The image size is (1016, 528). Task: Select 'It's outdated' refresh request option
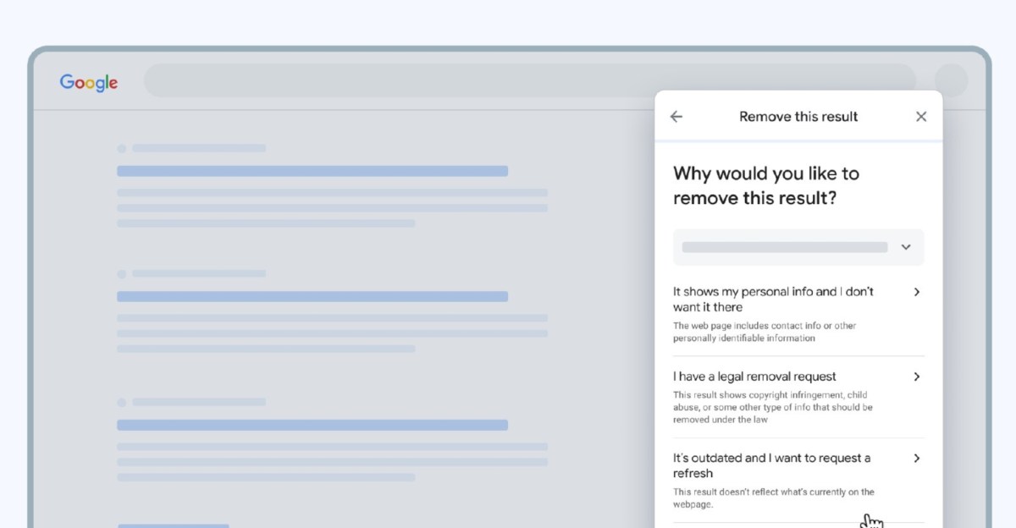click(x=798, y=480)
